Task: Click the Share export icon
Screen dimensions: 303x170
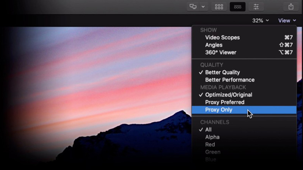Action: [291, 6]
